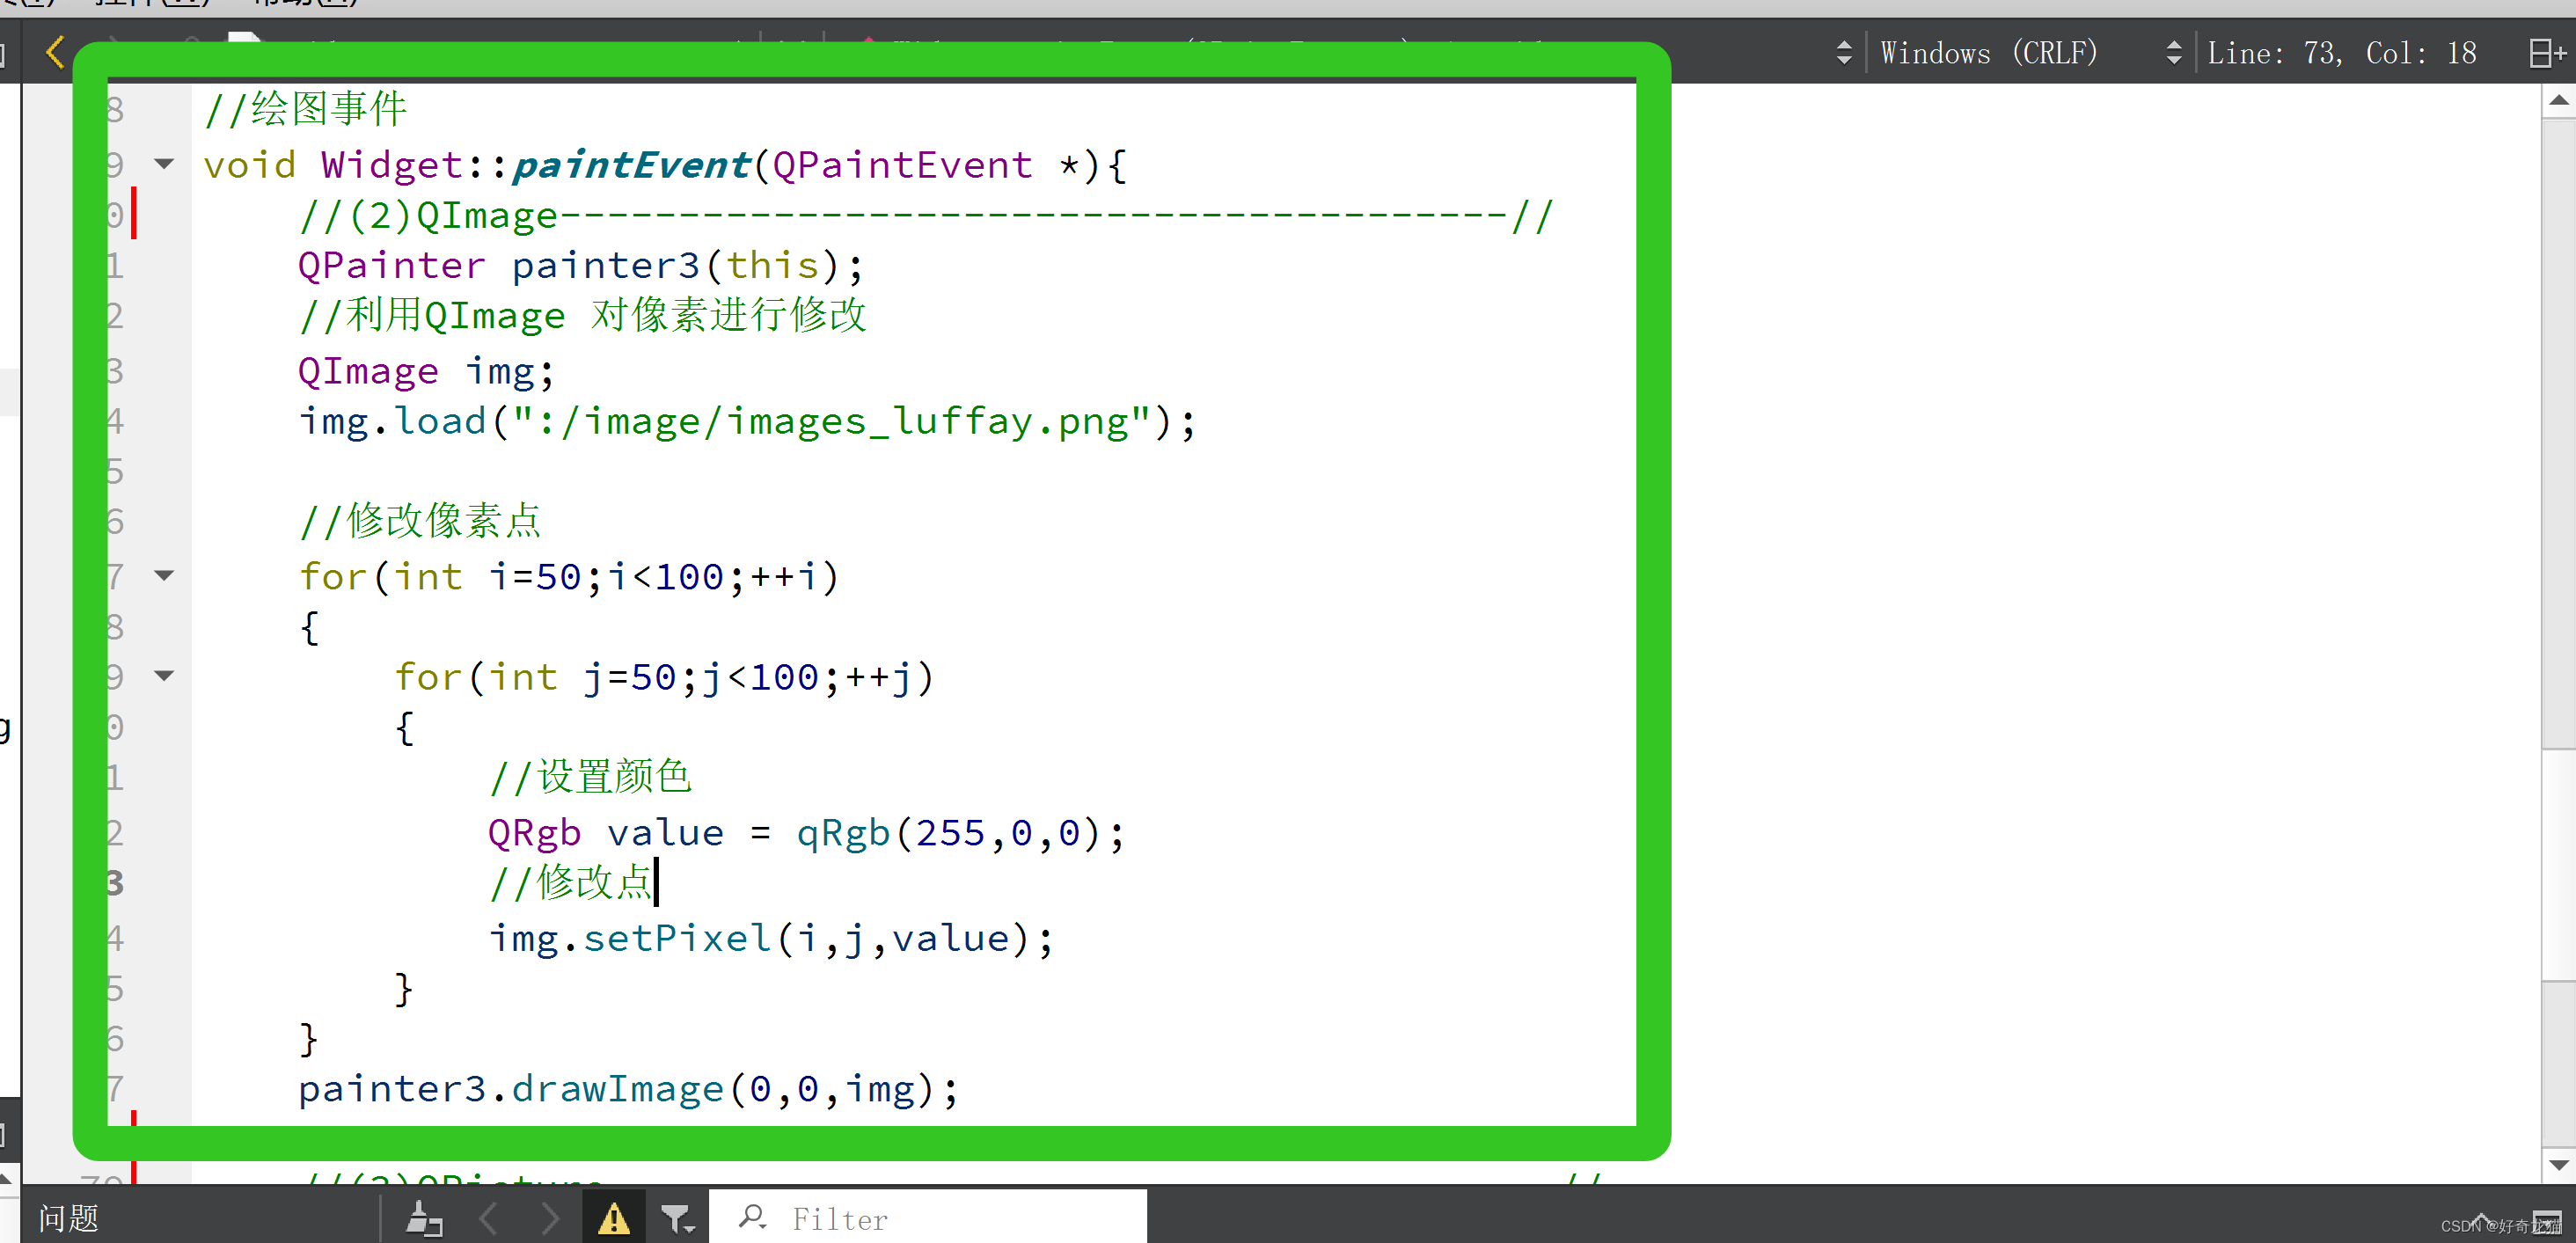Click the stepper arrows left of Windows (CRLF)
The height and width of the screenshot is (1243, 2576).
(1844, 53)
